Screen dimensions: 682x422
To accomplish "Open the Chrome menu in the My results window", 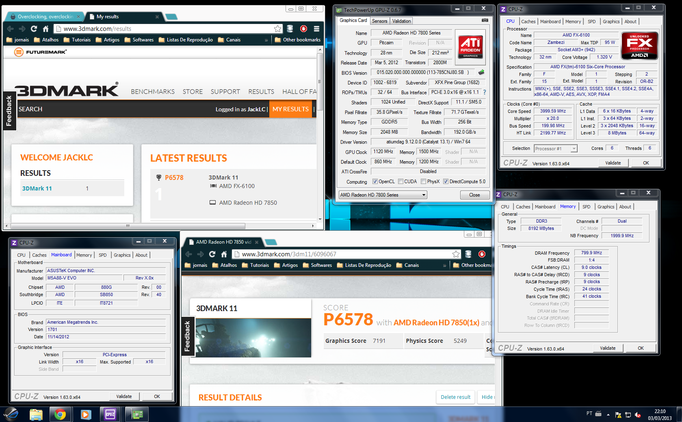I will click(316, 29).
